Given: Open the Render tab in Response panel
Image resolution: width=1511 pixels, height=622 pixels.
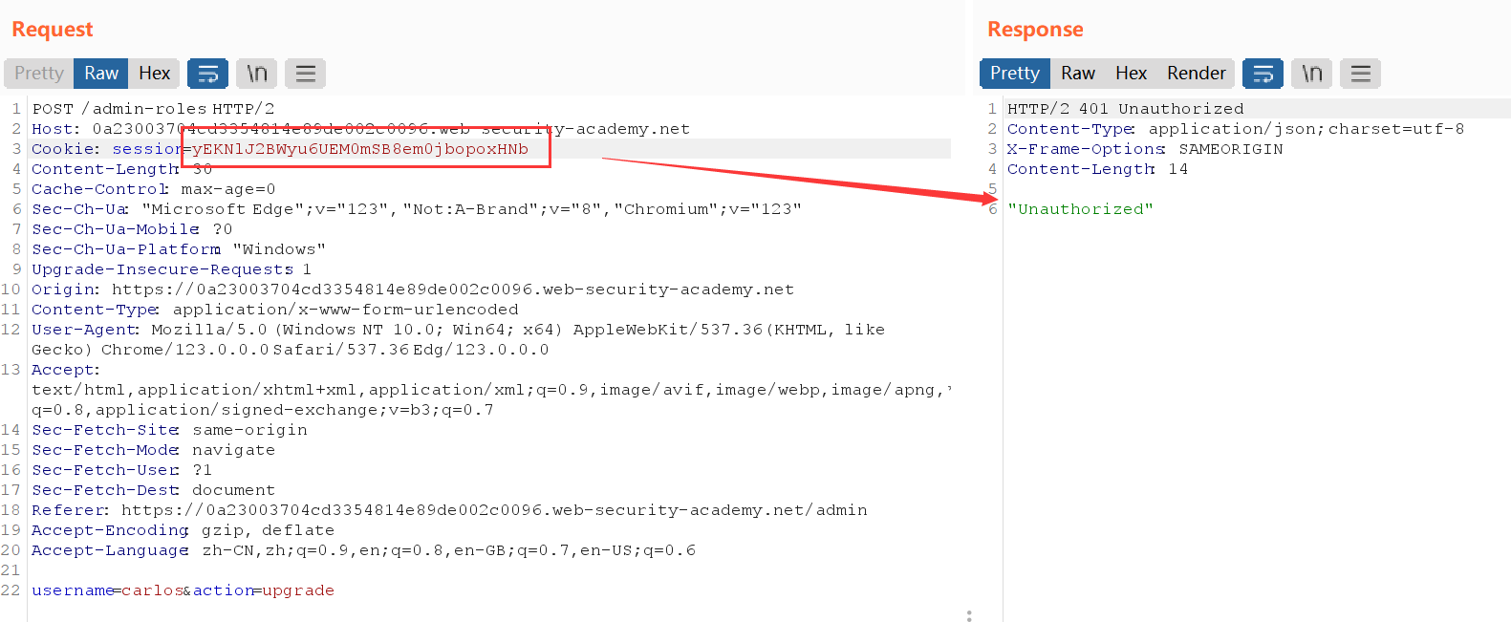Looking at the screenshot, I should click(x=1196, y=74).
